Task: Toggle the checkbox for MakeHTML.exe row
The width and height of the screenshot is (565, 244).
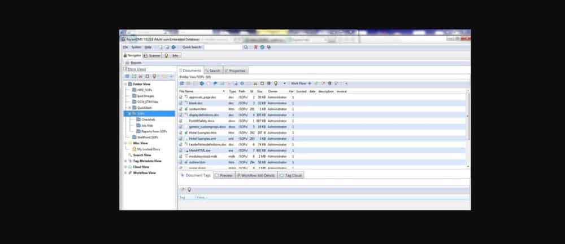Action: pos(181,150)
